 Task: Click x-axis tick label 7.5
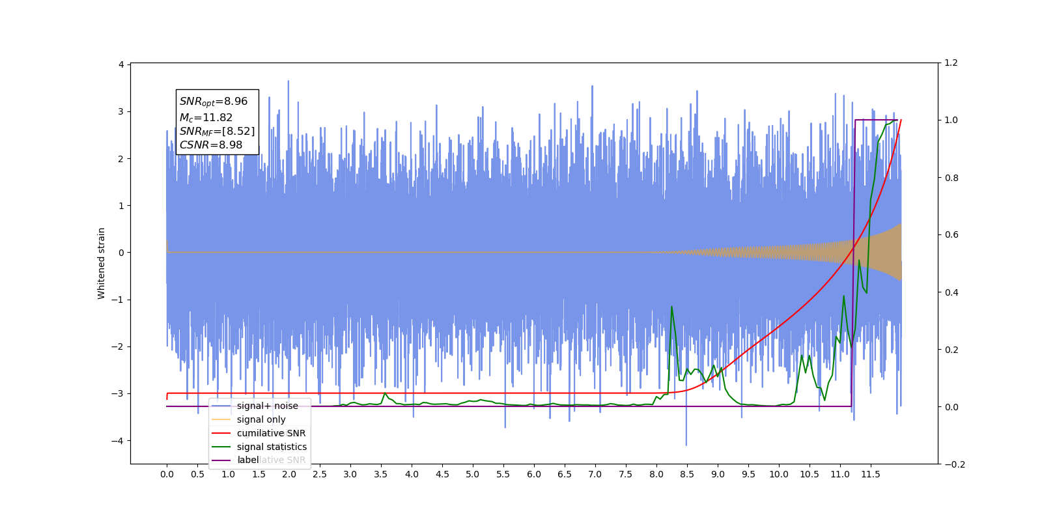pos(626,474)
